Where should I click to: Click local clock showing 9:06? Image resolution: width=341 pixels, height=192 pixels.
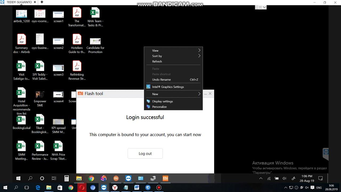coord(331,187)
